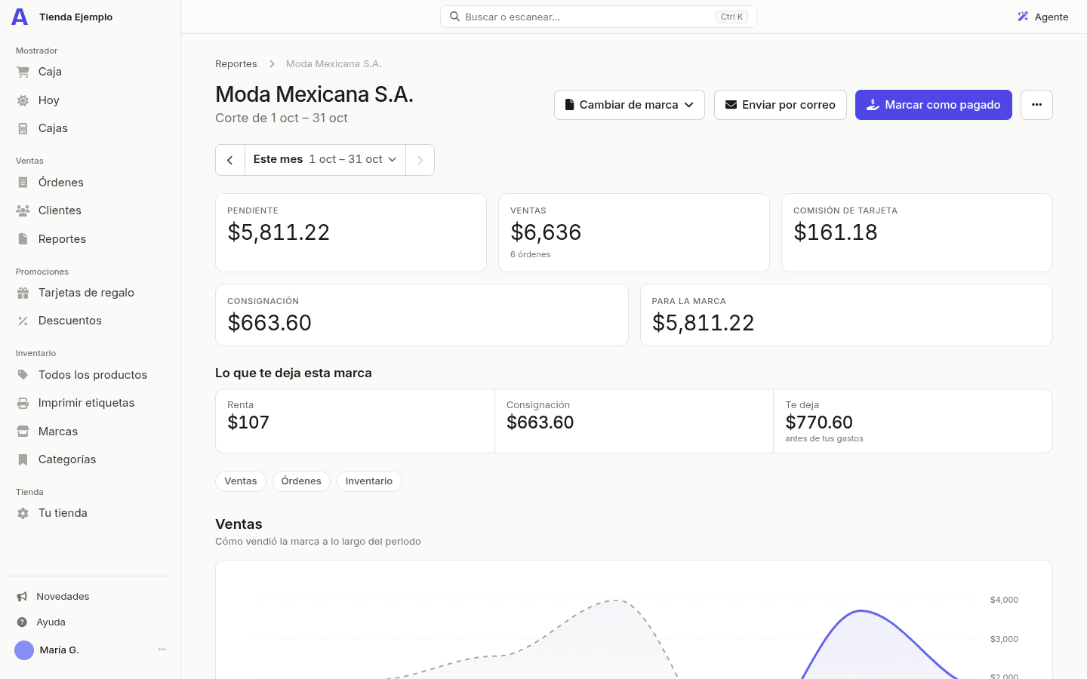The height and width of the screenshot is (679, 1087).
Task: Click the María G. profile avatar
Action: (24, 650)
